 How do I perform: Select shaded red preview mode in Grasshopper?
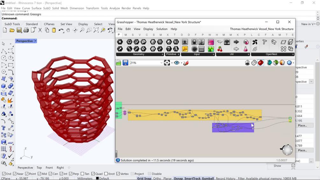pyautogui.click(x=260, y=63)
